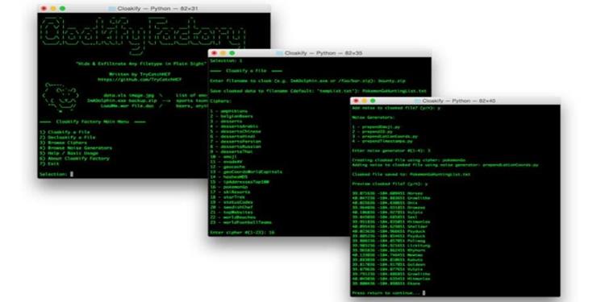Click folder proxy icon in 82x31 title bar

112,8
